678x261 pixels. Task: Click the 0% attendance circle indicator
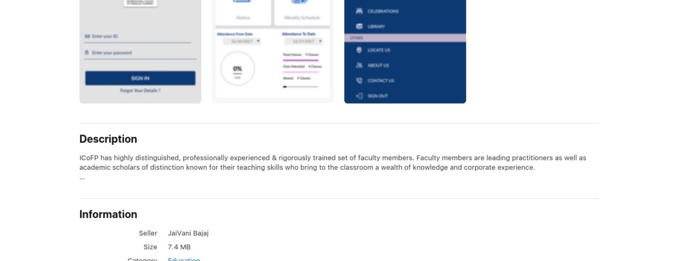tap(238, 68)
